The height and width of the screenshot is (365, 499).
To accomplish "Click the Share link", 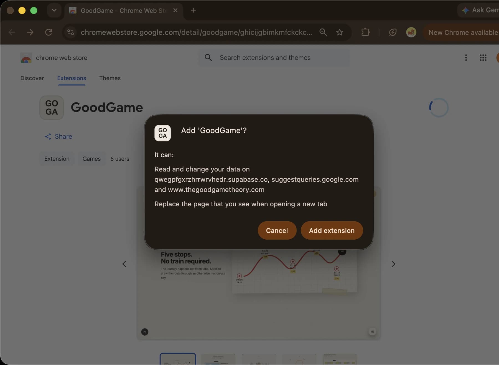I will tap(58, 136).
